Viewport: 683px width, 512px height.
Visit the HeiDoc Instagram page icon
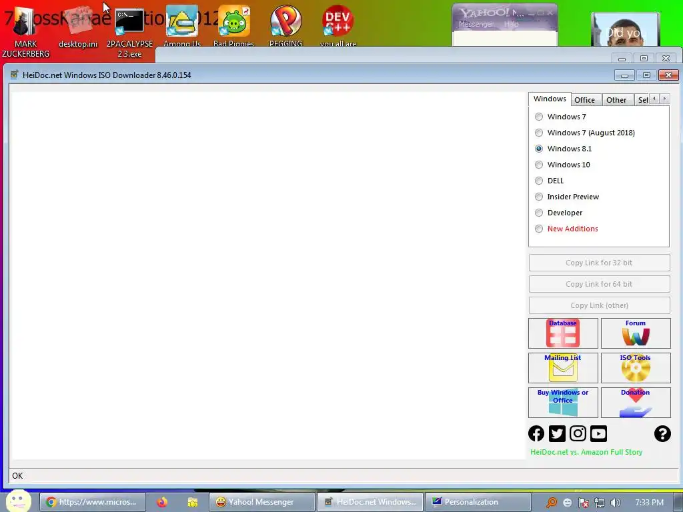[x=578, y=433]
